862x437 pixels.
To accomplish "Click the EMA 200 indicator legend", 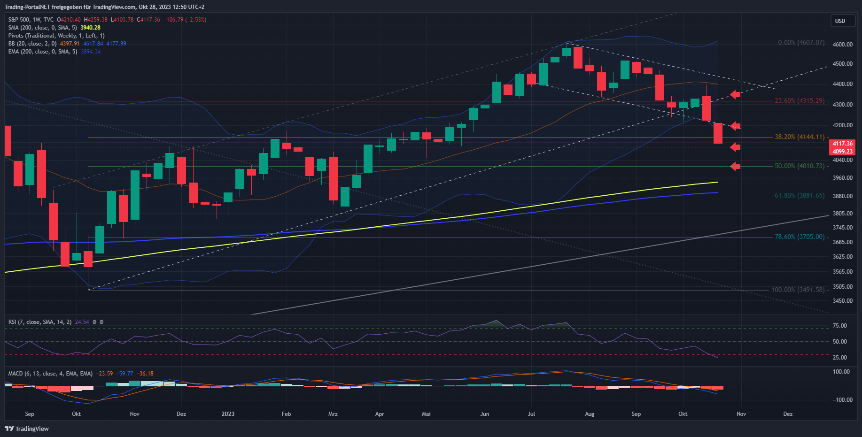I will click(x=42, y=52).
